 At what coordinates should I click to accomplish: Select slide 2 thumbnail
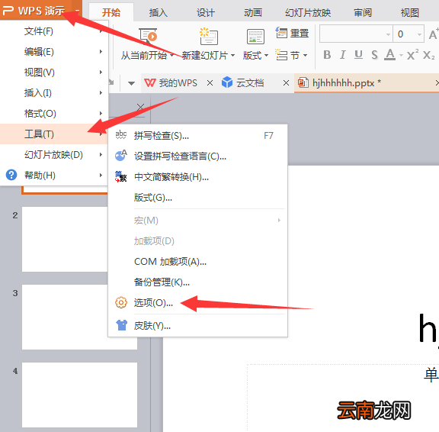pyautogui.click(x=65, y=239)
